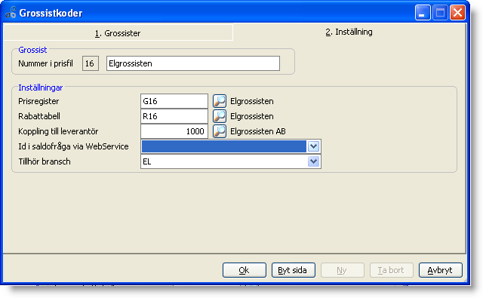Click the Nummer i prisfil label

pos(45,63)
